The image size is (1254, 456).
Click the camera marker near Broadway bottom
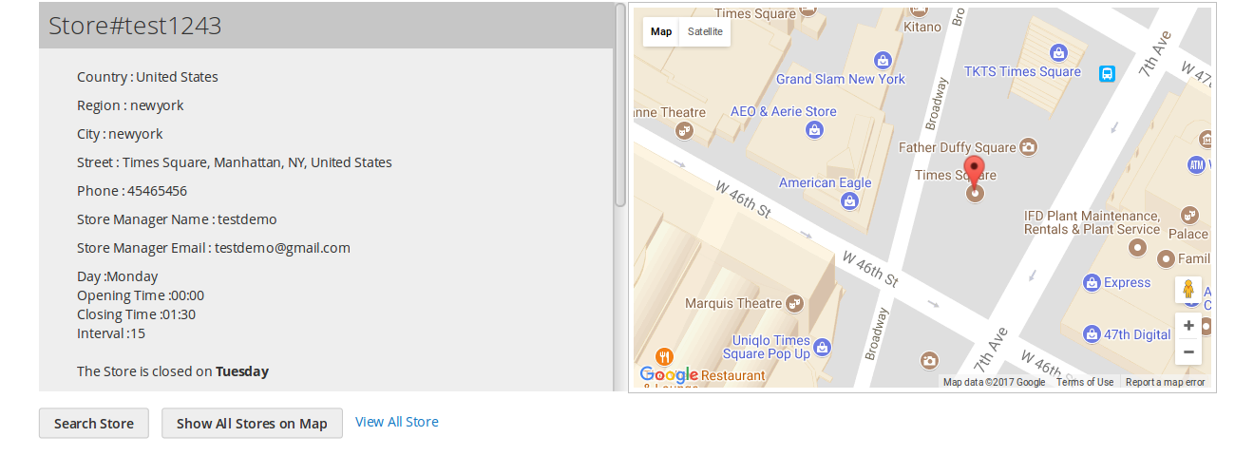tap(929, 360)
